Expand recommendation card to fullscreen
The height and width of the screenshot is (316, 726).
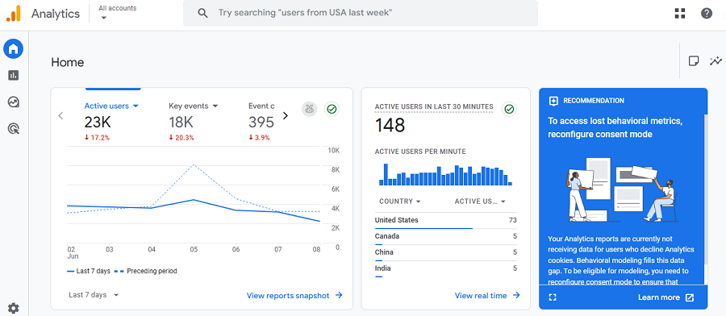(553, 297)
